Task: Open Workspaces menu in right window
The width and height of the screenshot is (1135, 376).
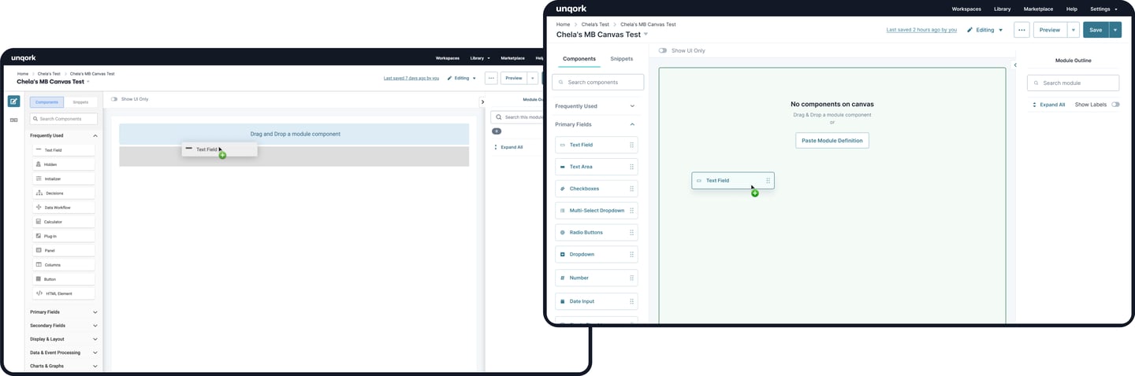Action: pyautogui.click(x=966, y=9)
